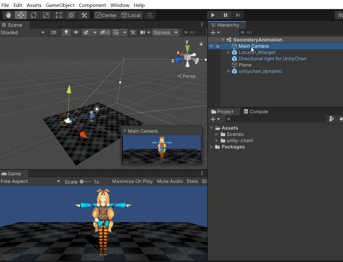Image resolution: width=343 pixels, height=262 pixels.
Task: Toggle Mute Audio in Game view
Action: [170, 181]
